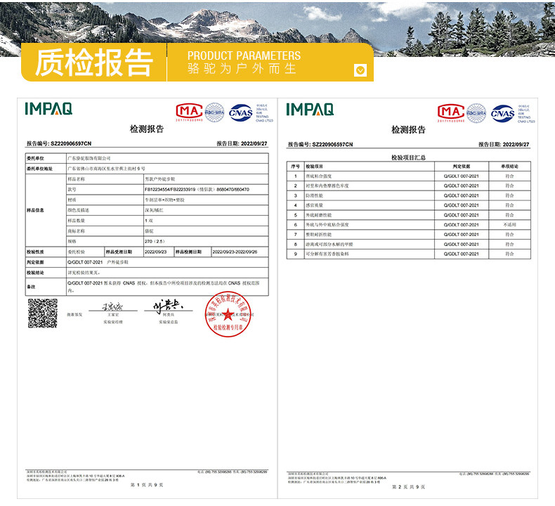Click the 2022/09/23-2022/09/26 test date cell
The width and height of the screenshot is (555, 506).
(x=240, y=252)
